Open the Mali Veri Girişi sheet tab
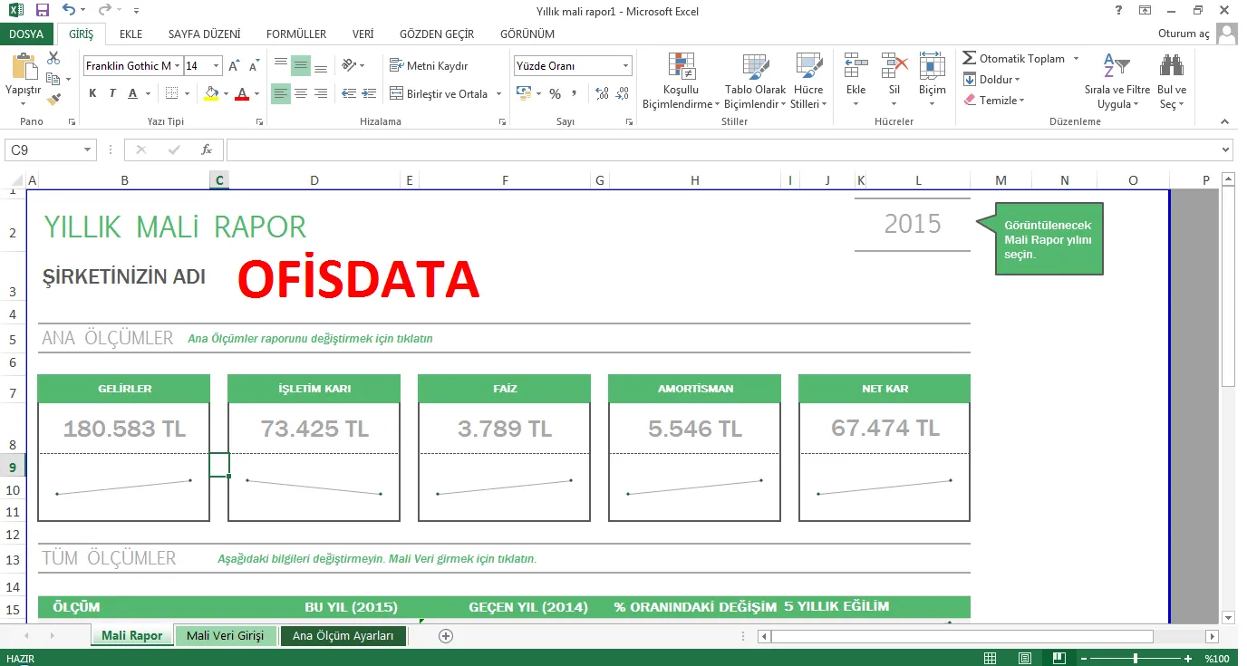The image size is (1247, 666). click(225, 635)
